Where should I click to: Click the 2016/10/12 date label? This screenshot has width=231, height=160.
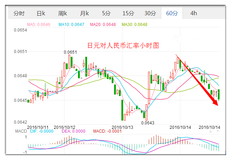point(65,127)
